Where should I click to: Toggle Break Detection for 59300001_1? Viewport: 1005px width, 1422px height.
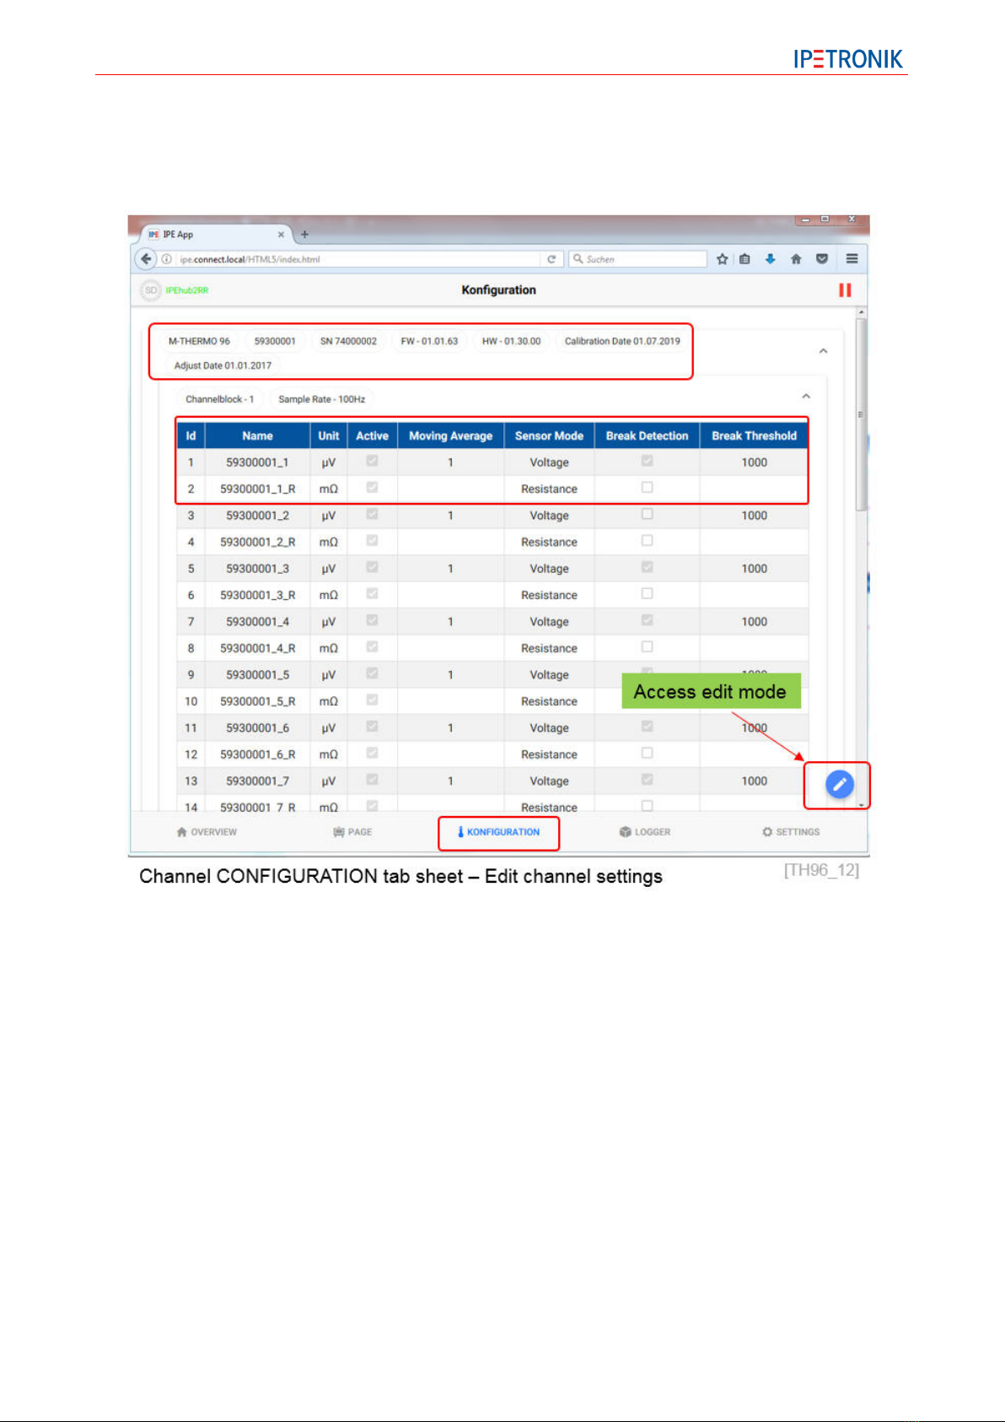tap(647, 461)
